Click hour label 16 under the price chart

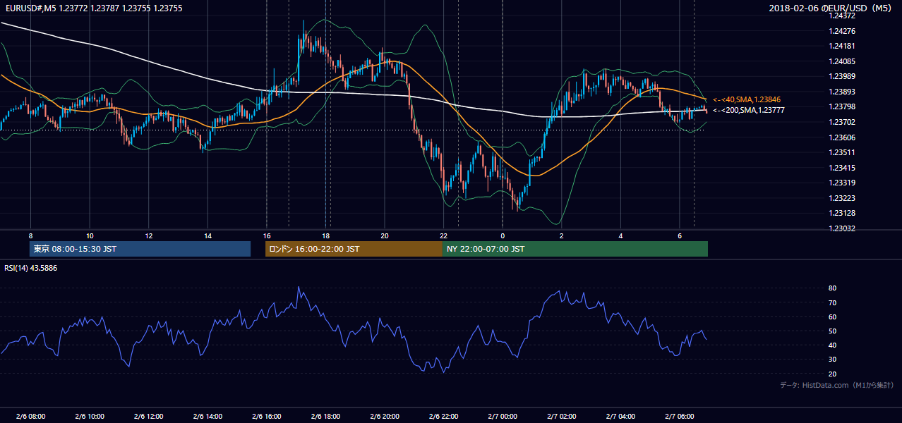pyautogui.click(x=267, y=235)
